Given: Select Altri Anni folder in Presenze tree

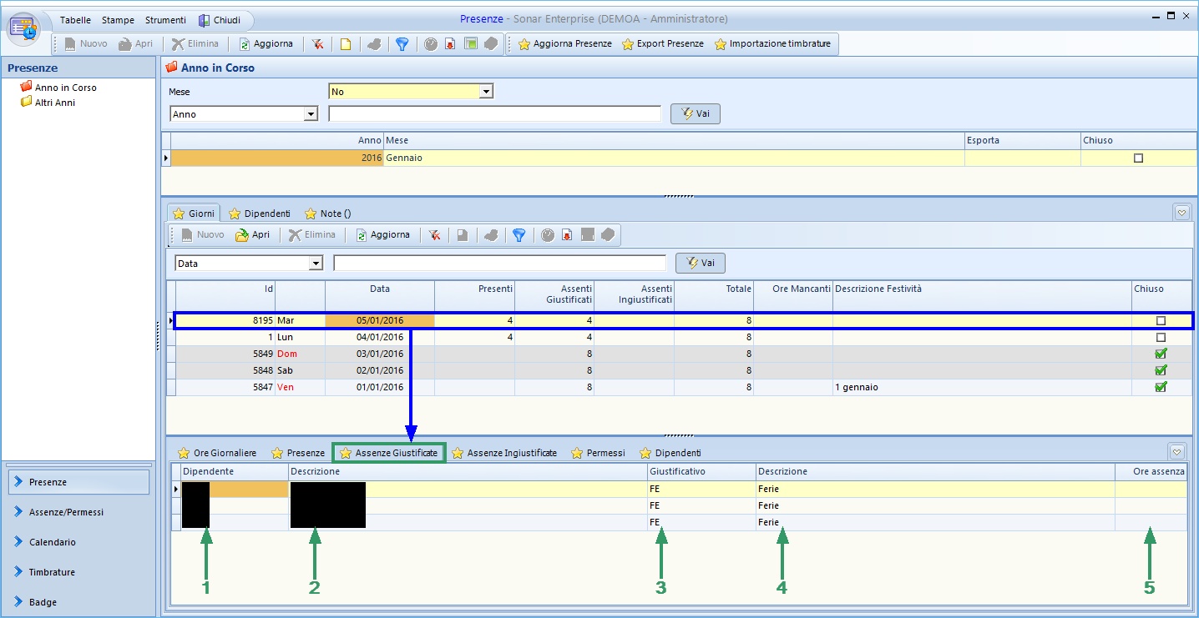Looking at the screenshot, I should [x=54, y=103].
